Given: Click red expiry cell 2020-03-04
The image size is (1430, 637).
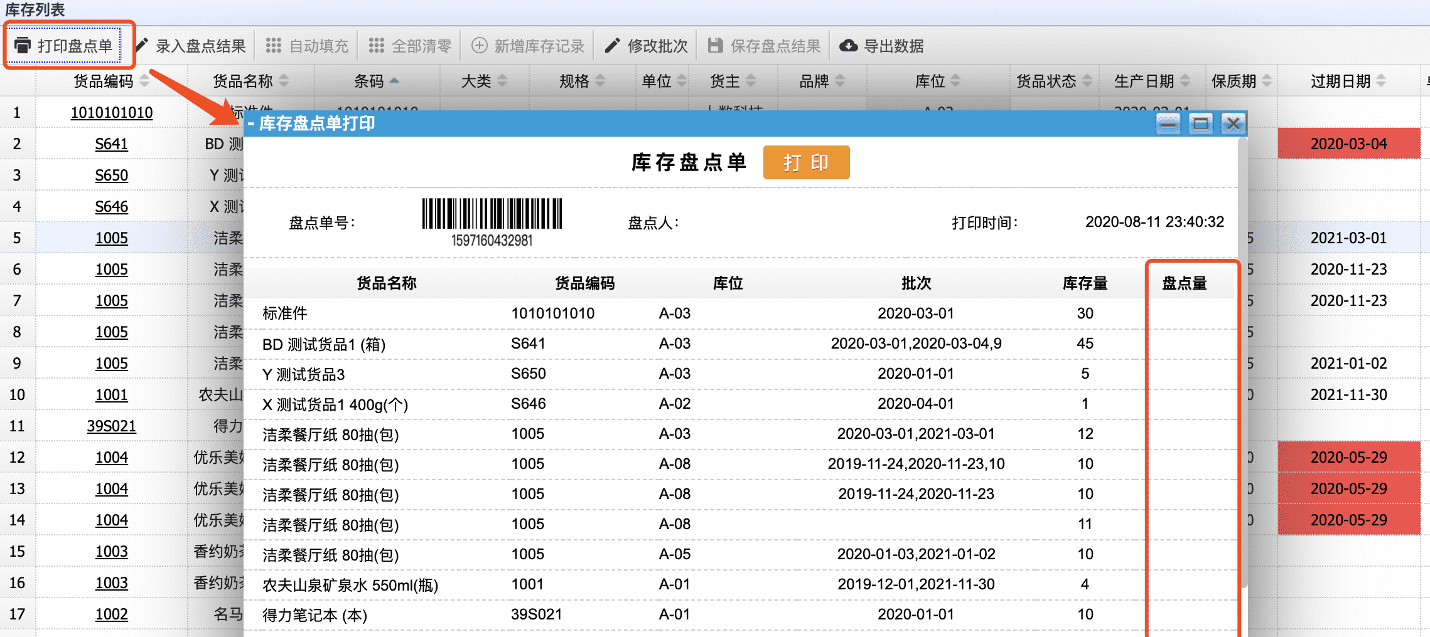Looking at the screenshot, I should coord(1349,144).
